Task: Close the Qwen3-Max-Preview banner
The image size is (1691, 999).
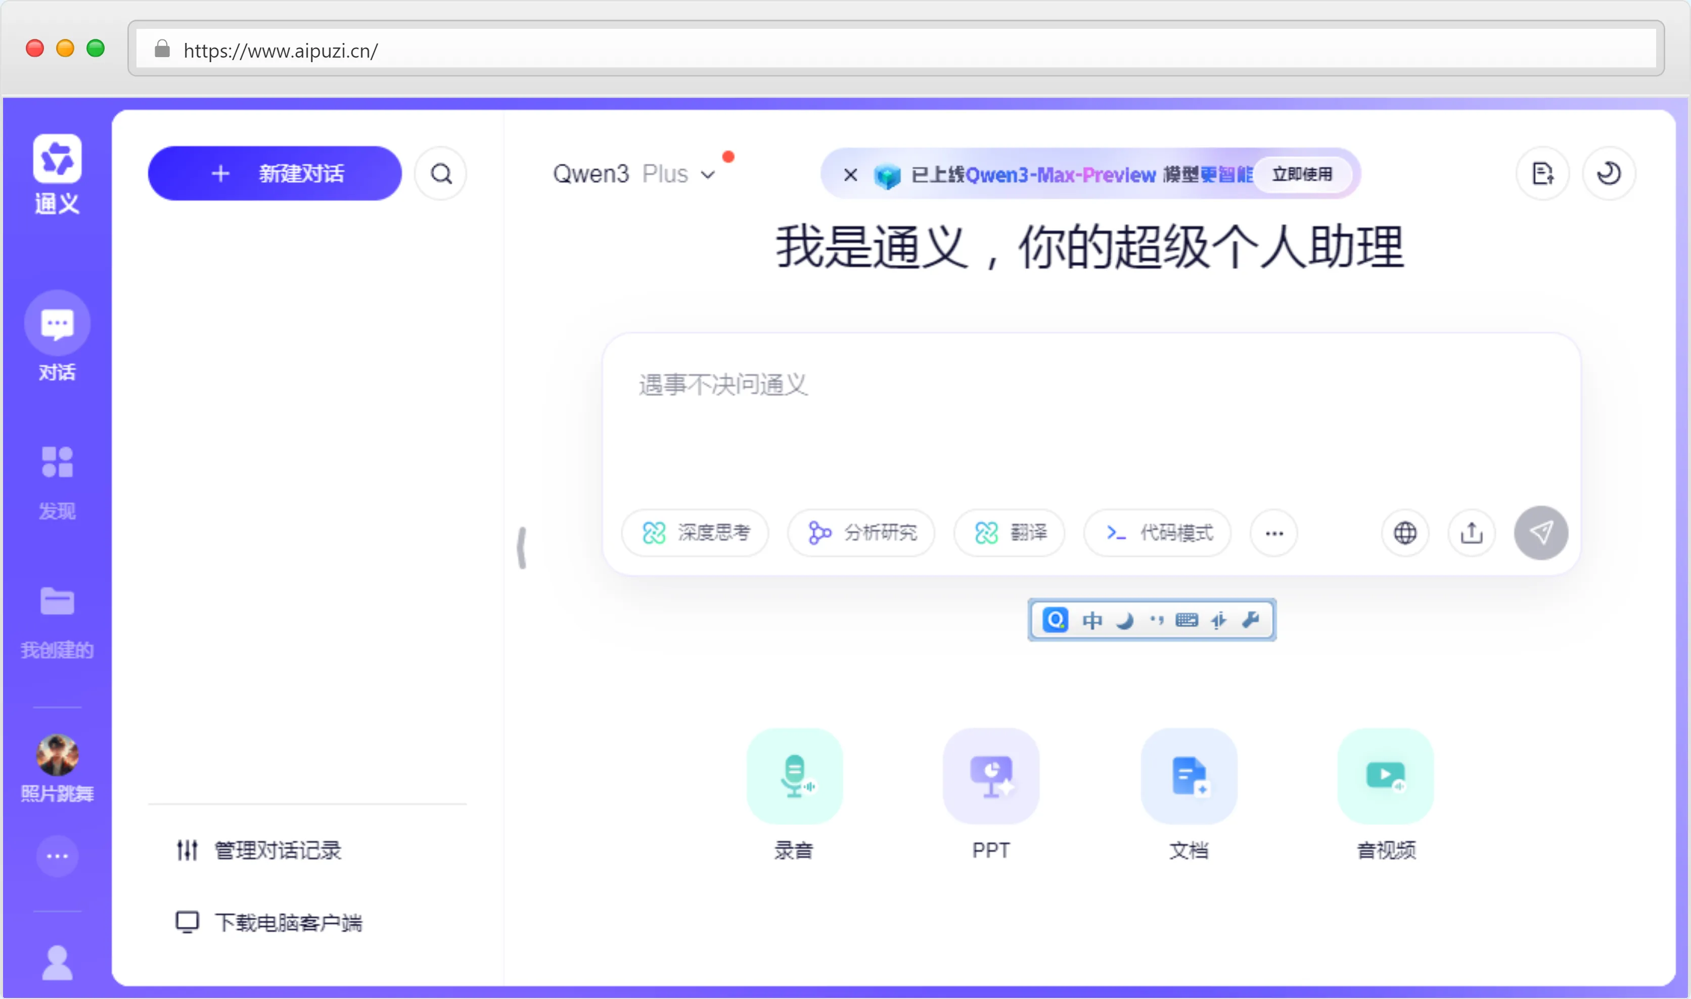Action: pos(850,175)
